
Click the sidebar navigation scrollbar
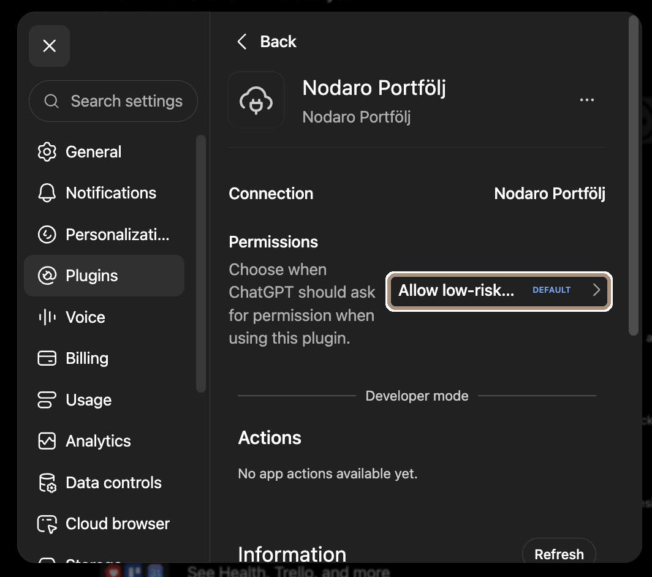coord(201,263)
